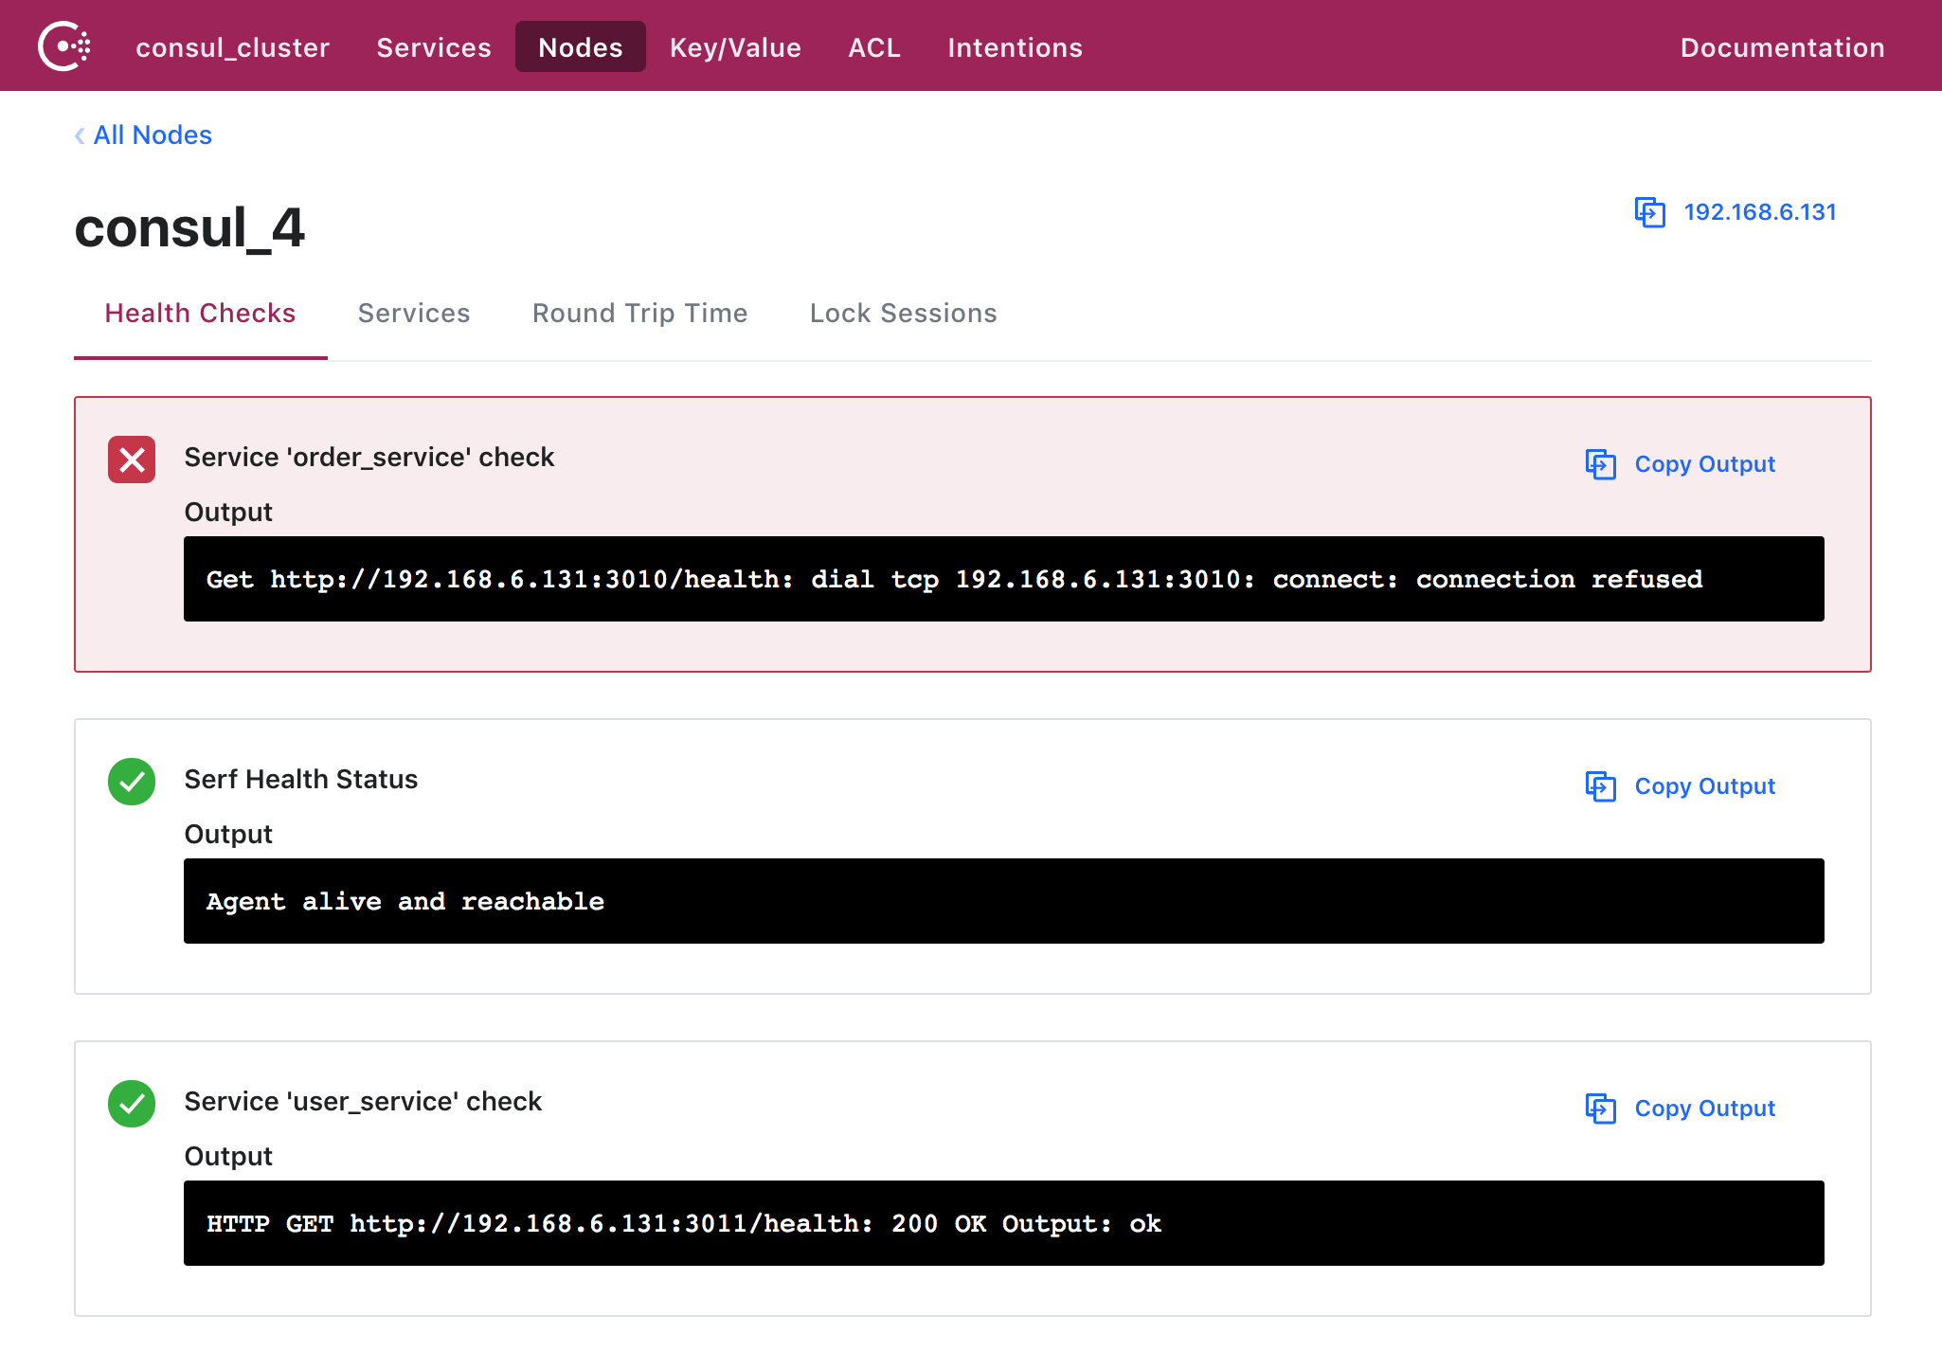Open the Round Trip Time tab
1942x1370 pixels.
[x=640, y=313]
